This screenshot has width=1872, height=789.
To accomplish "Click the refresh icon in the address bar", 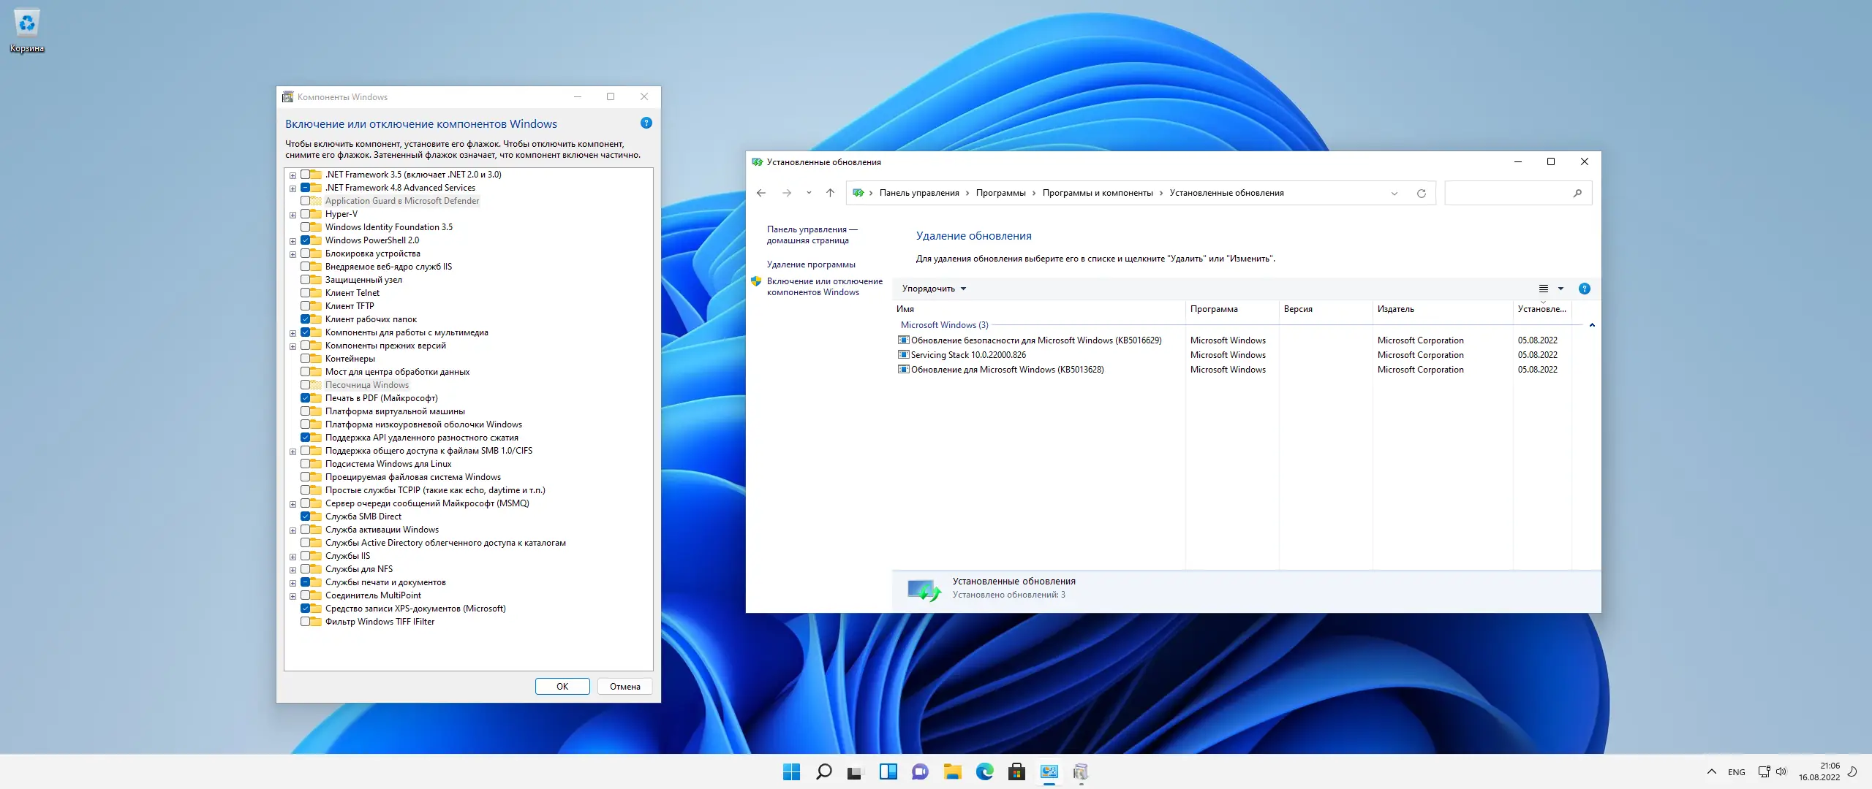I will 1421,194.
